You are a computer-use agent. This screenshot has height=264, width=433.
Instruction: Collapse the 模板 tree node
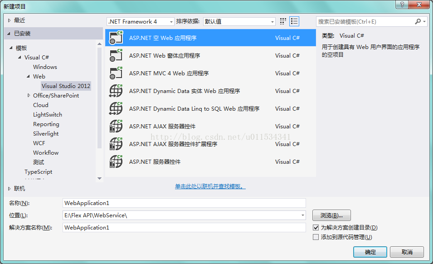click(11, 48)
